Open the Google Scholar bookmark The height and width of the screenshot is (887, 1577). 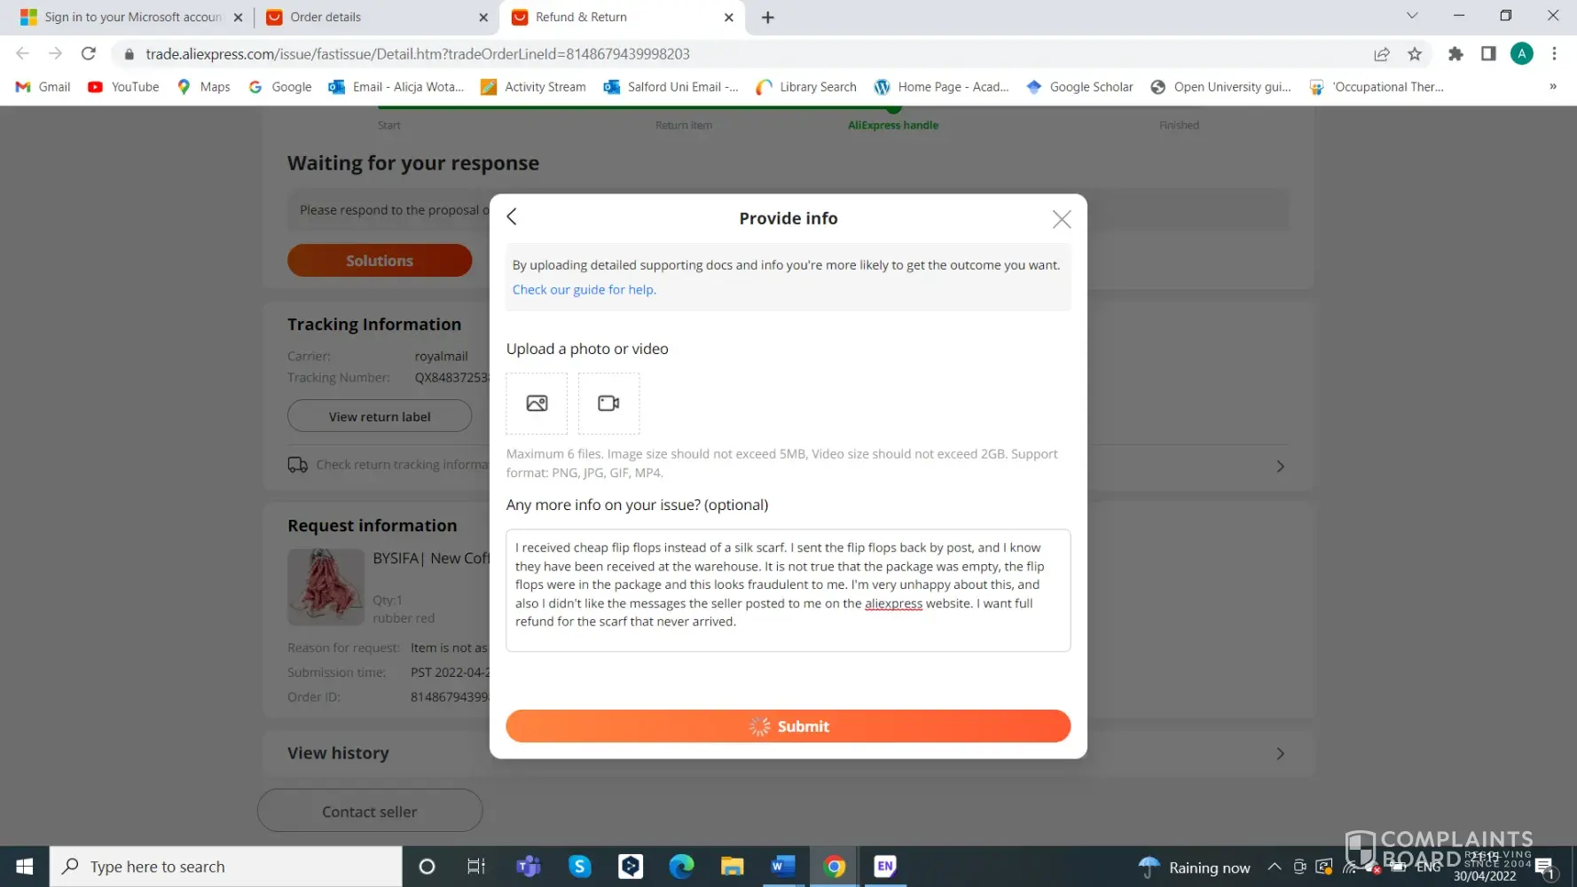pos(1079,87)
